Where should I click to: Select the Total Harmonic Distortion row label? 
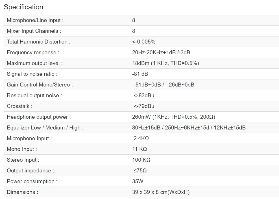(39, 42)
